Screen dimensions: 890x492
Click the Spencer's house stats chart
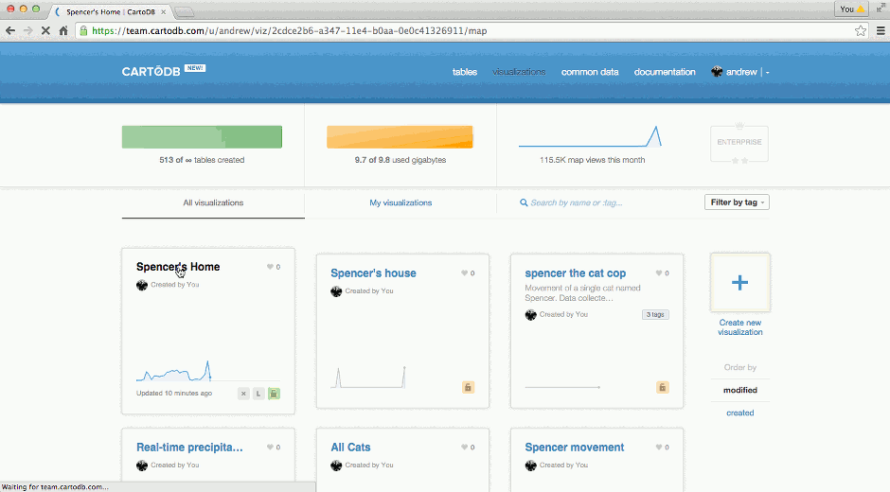pyautogui.click(x=368, y=378)
